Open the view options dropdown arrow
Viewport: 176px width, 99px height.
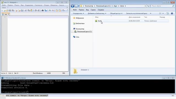(x=163, y=13)
